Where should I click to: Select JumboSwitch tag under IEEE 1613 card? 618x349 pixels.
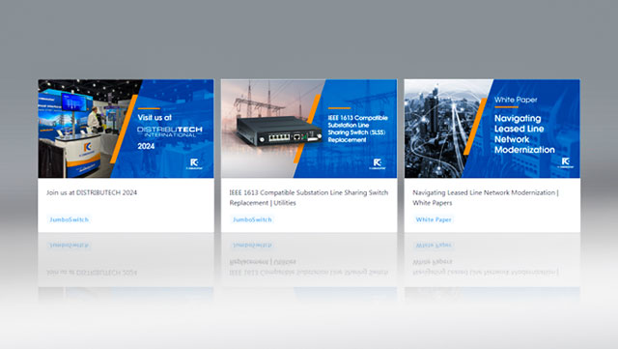(252, 219)
